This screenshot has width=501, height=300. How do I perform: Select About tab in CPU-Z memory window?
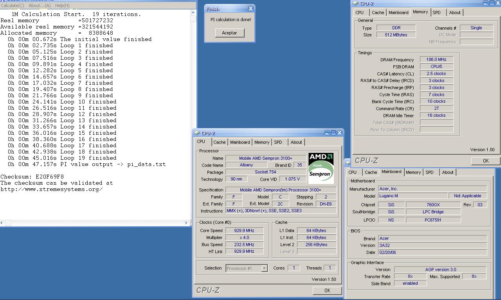(x=455, y=12)
